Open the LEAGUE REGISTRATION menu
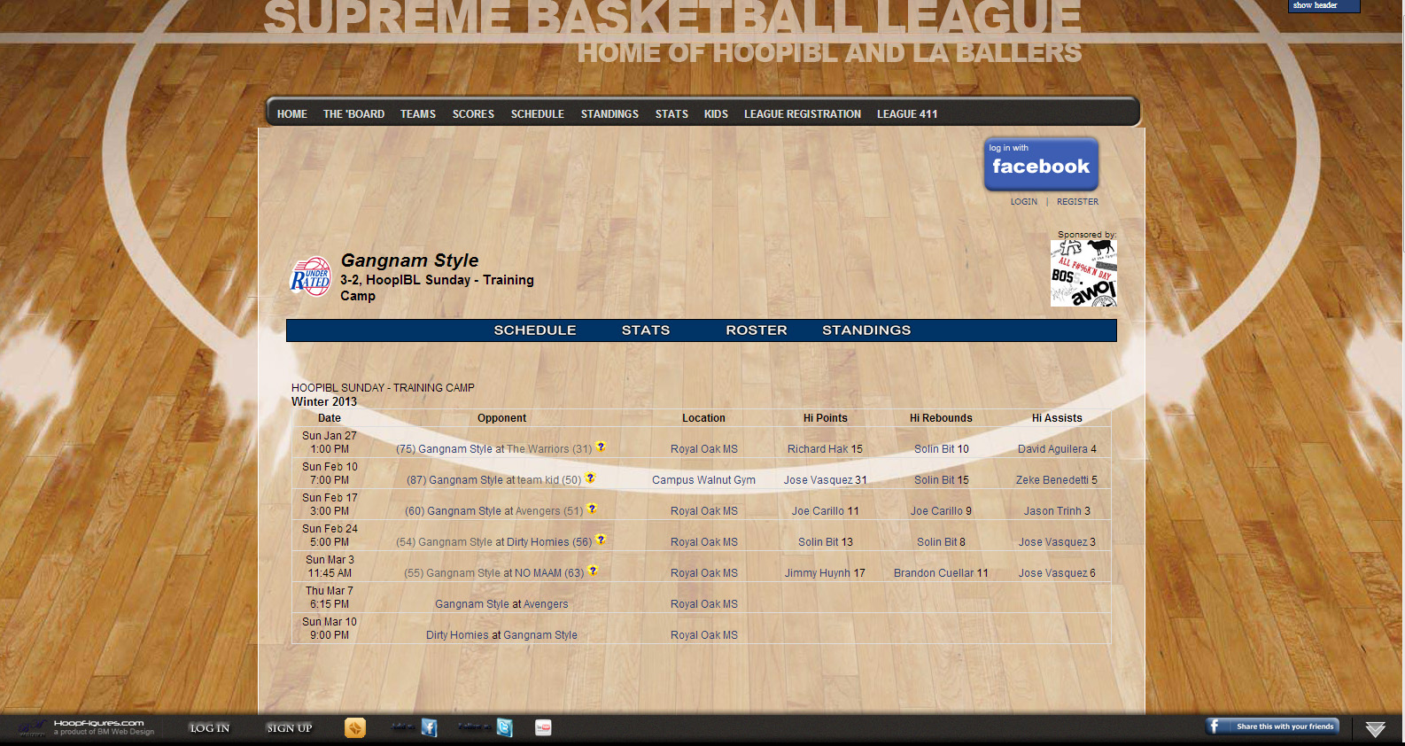 point(802,114)
